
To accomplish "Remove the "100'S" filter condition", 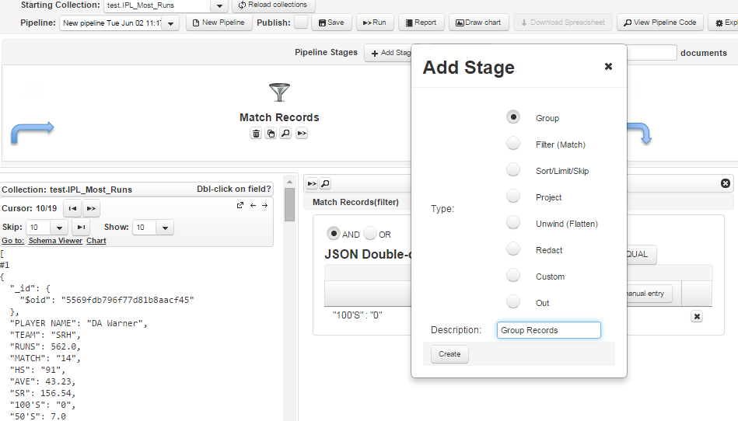I will click(x=697, y=317).
